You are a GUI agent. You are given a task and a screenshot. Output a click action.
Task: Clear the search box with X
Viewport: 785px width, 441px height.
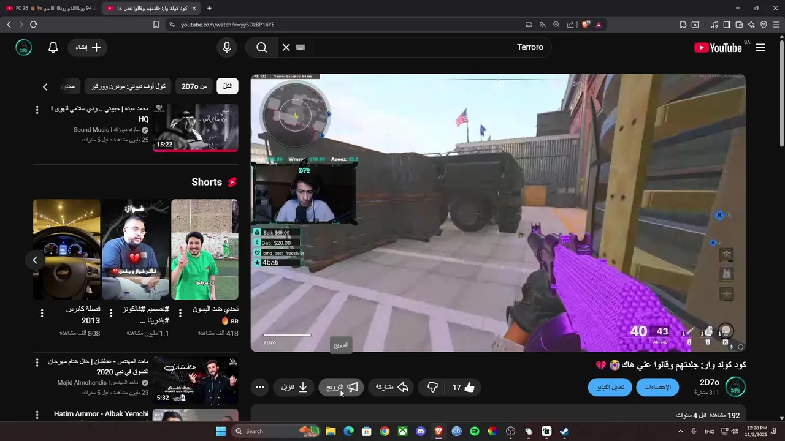click(x=286, y=47)
